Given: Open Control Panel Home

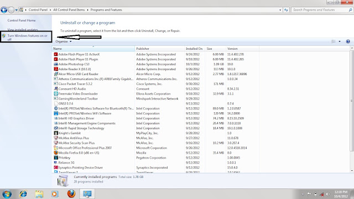Looking at the screenshot, I should (x=22, y=20).
